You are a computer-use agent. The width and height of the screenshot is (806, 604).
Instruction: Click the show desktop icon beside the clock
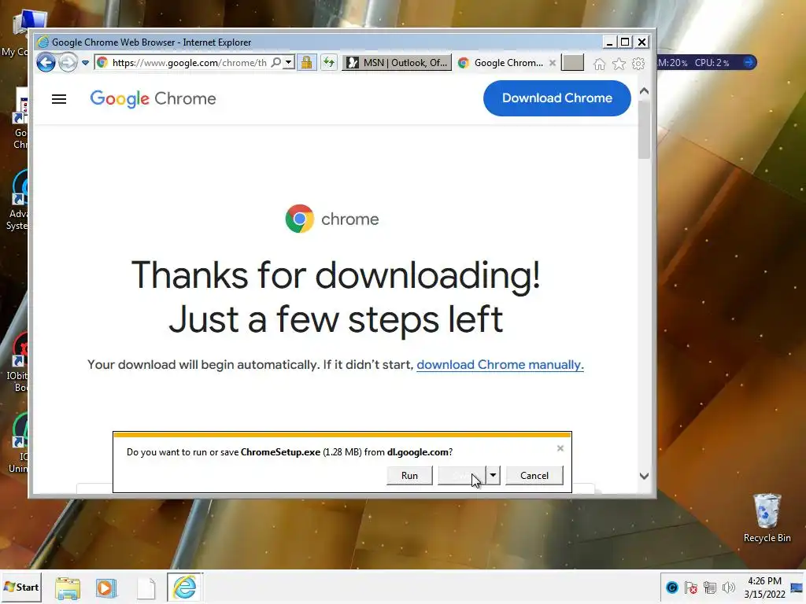[x=797, y=587]
